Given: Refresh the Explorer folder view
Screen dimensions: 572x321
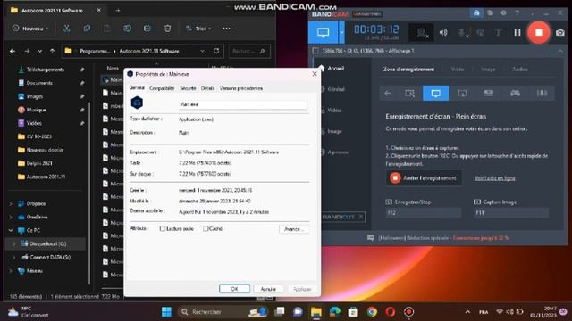Looking at the screenshot, I should tap(216, 51).
